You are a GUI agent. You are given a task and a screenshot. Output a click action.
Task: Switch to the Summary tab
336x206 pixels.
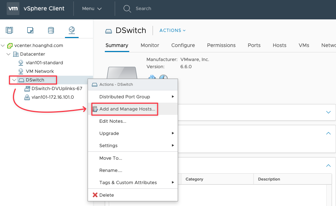117,45
